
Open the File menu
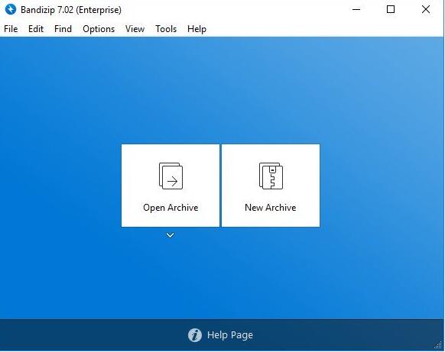pos(11,29)
